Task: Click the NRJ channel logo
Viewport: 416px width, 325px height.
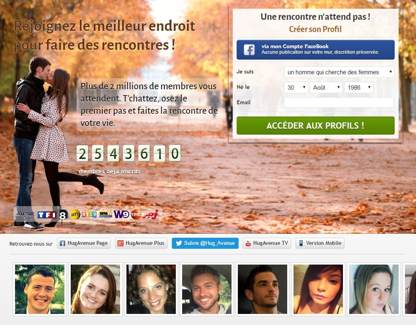Action: (x=151, y=215)
